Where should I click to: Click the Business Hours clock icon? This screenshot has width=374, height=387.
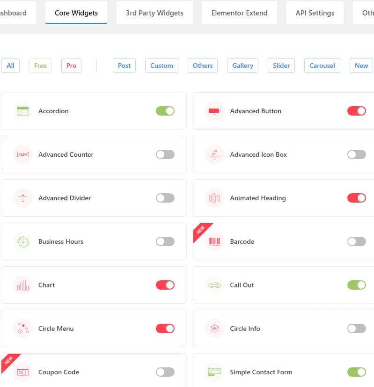coord(23,241)
